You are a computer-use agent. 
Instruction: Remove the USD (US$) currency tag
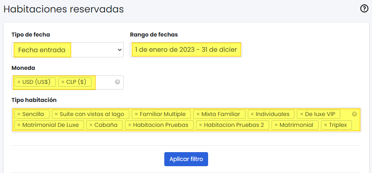[x=19, y=82]
